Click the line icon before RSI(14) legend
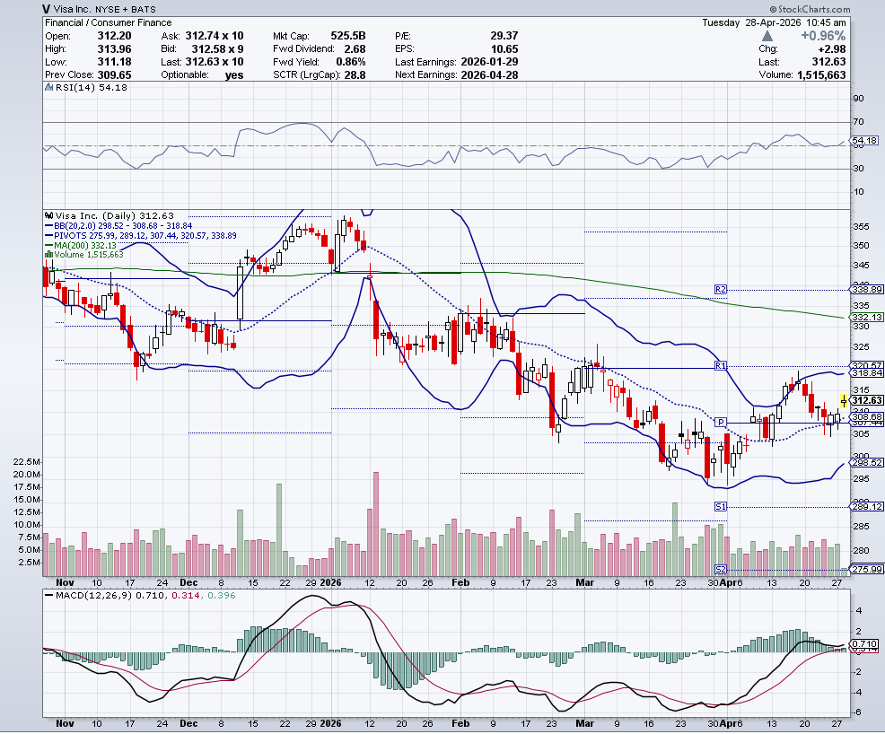The height and width of the screenshot is (734, 885). [49, 87]
